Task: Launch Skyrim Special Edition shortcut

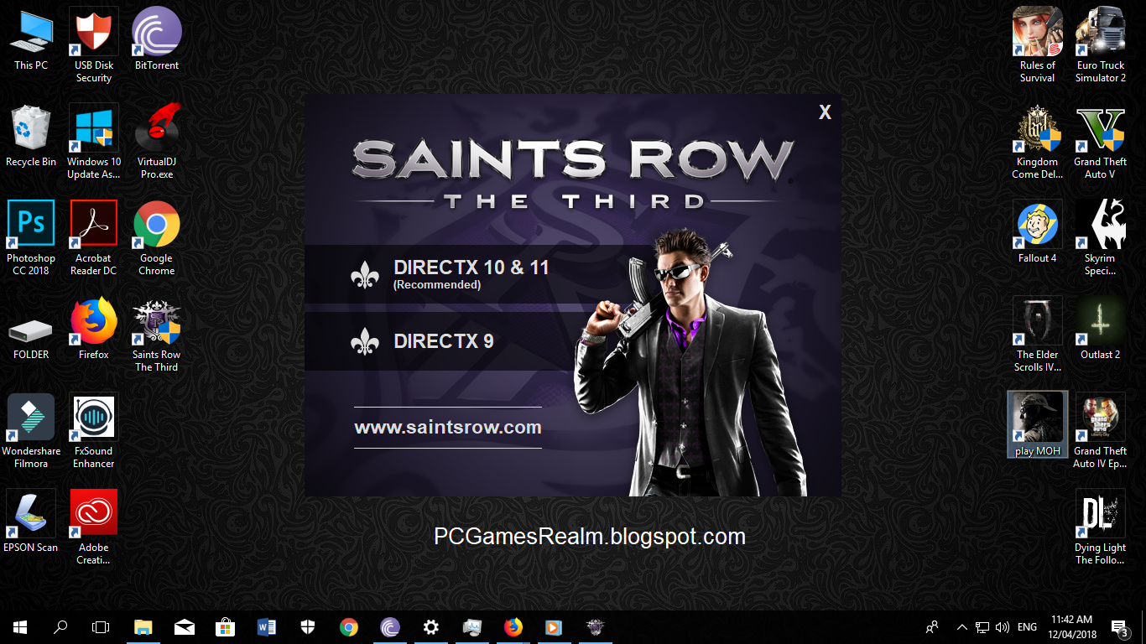Action: coord(1101,238)
